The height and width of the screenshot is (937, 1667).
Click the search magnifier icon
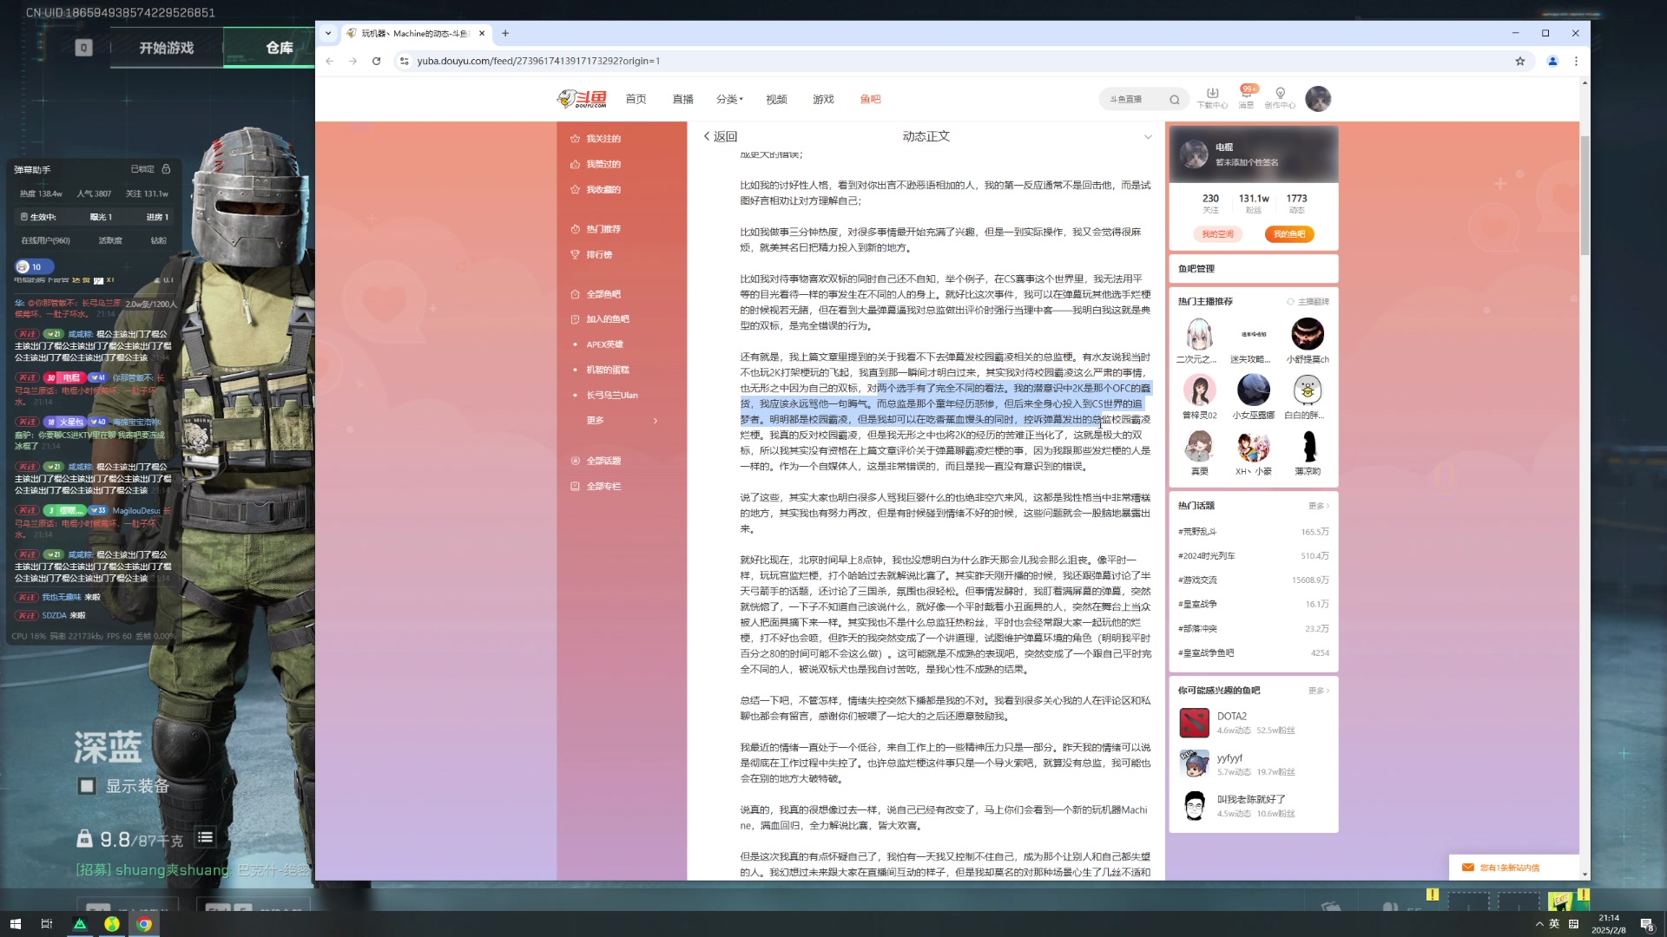(1174, 99)
